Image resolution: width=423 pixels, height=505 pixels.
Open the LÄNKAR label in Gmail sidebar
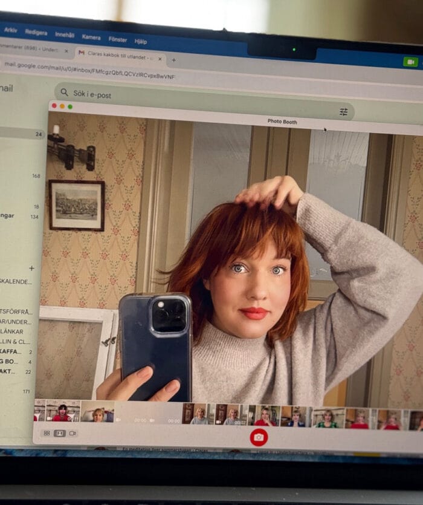click(x=12, y=331)
